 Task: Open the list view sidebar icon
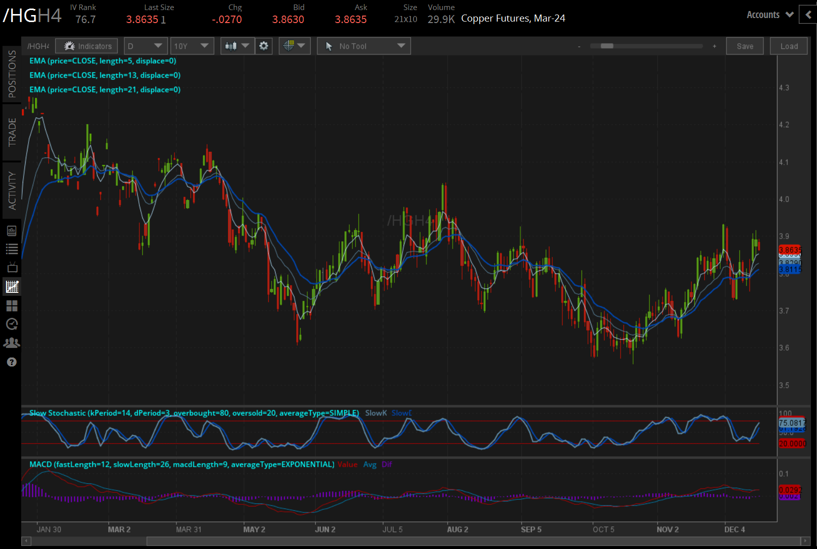tap(12, 249)
